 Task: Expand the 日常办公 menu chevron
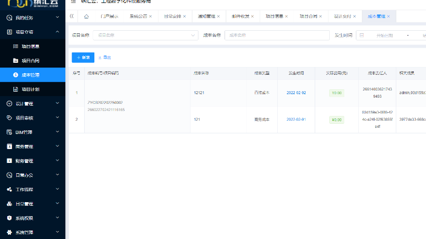57,175
